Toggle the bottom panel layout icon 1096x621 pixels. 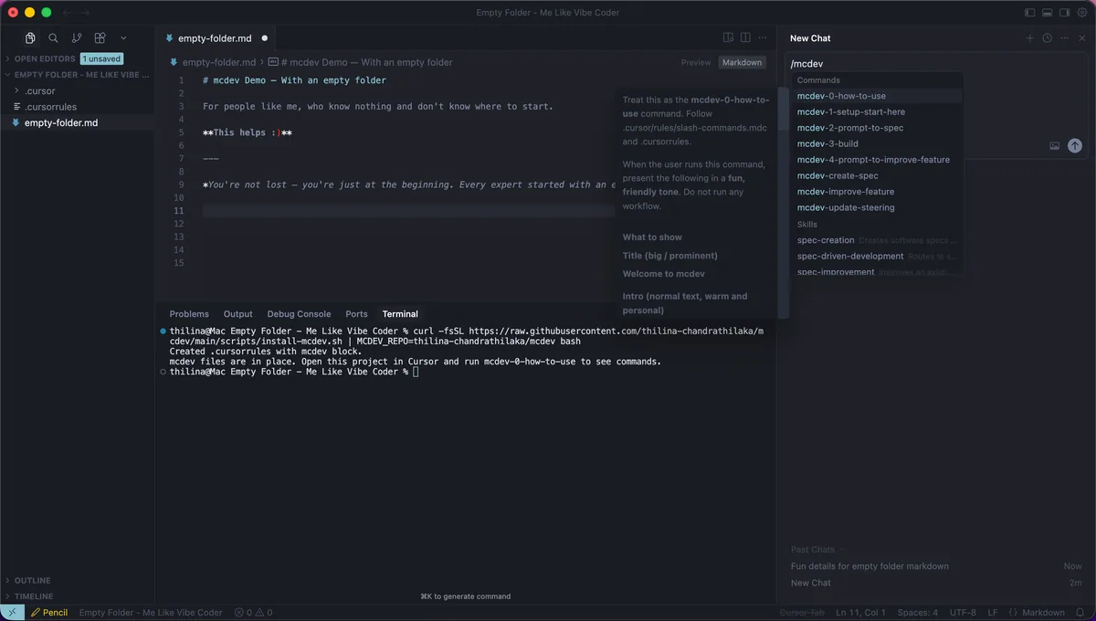click(x=1048, y=13)
